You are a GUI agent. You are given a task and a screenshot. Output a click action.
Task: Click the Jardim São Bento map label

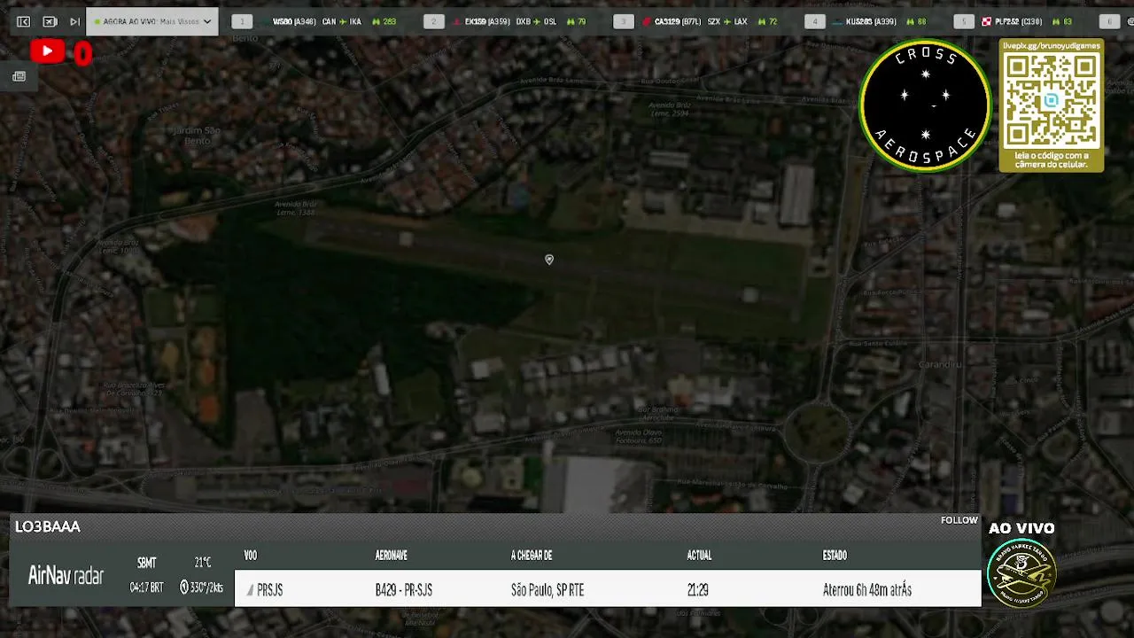click(198, 136)
